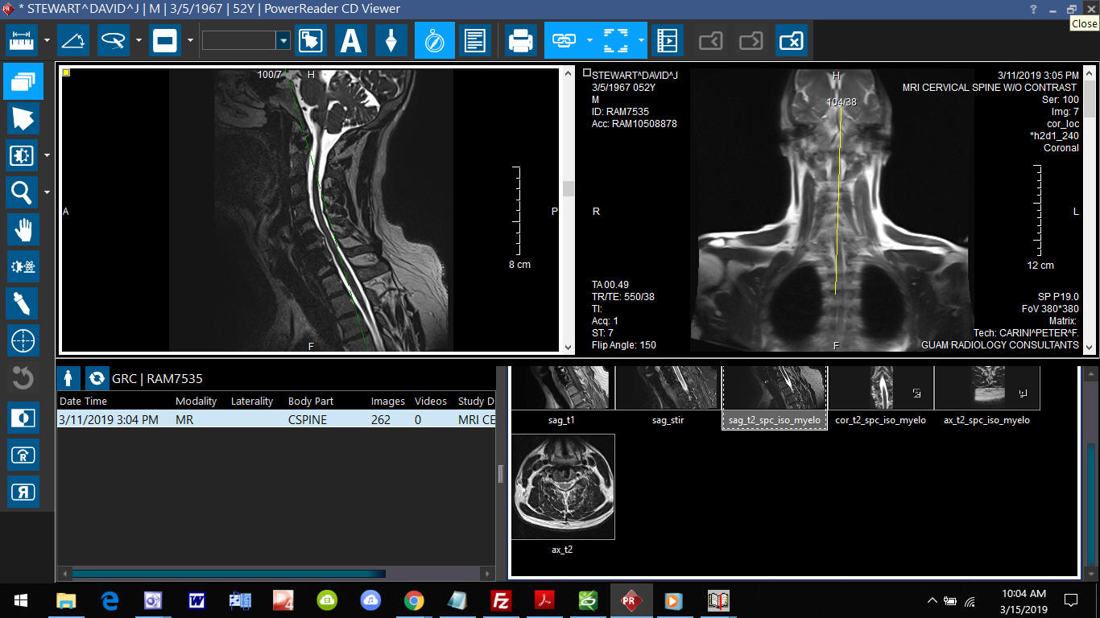Image resolution: width=1100 pixels, height=618 pixels.
Task: Click the selection square in coronal viewport
Action: click(x=587, y=72)
